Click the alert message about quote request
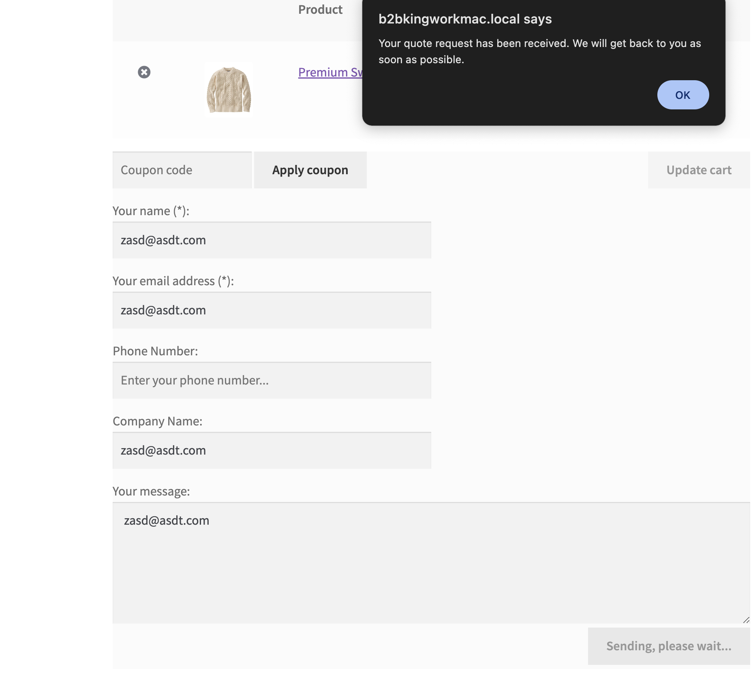 [x=539, y=51]
